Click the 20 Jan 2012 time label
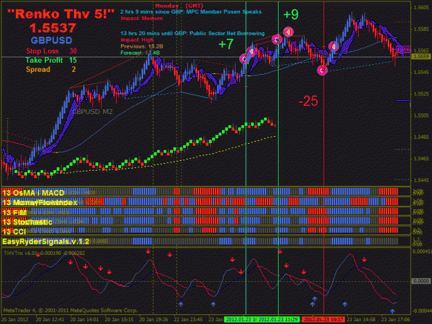This screenshot has height=324, width=432. click(15, 320)
